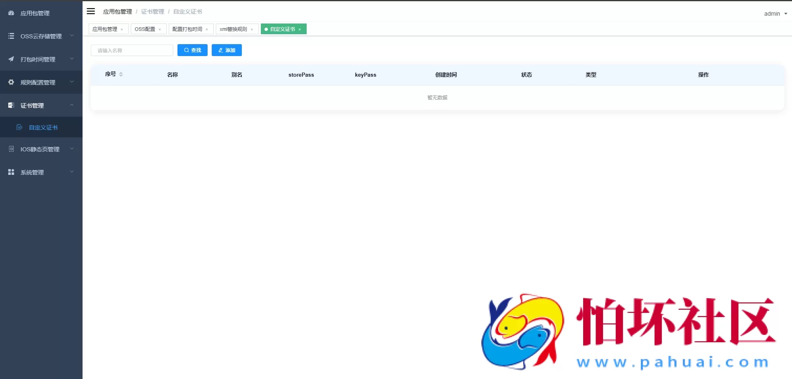This screenshot has height=379, width=792.
Task: Switch to the 配置打包时间 tab
Action: coord(187,29)
